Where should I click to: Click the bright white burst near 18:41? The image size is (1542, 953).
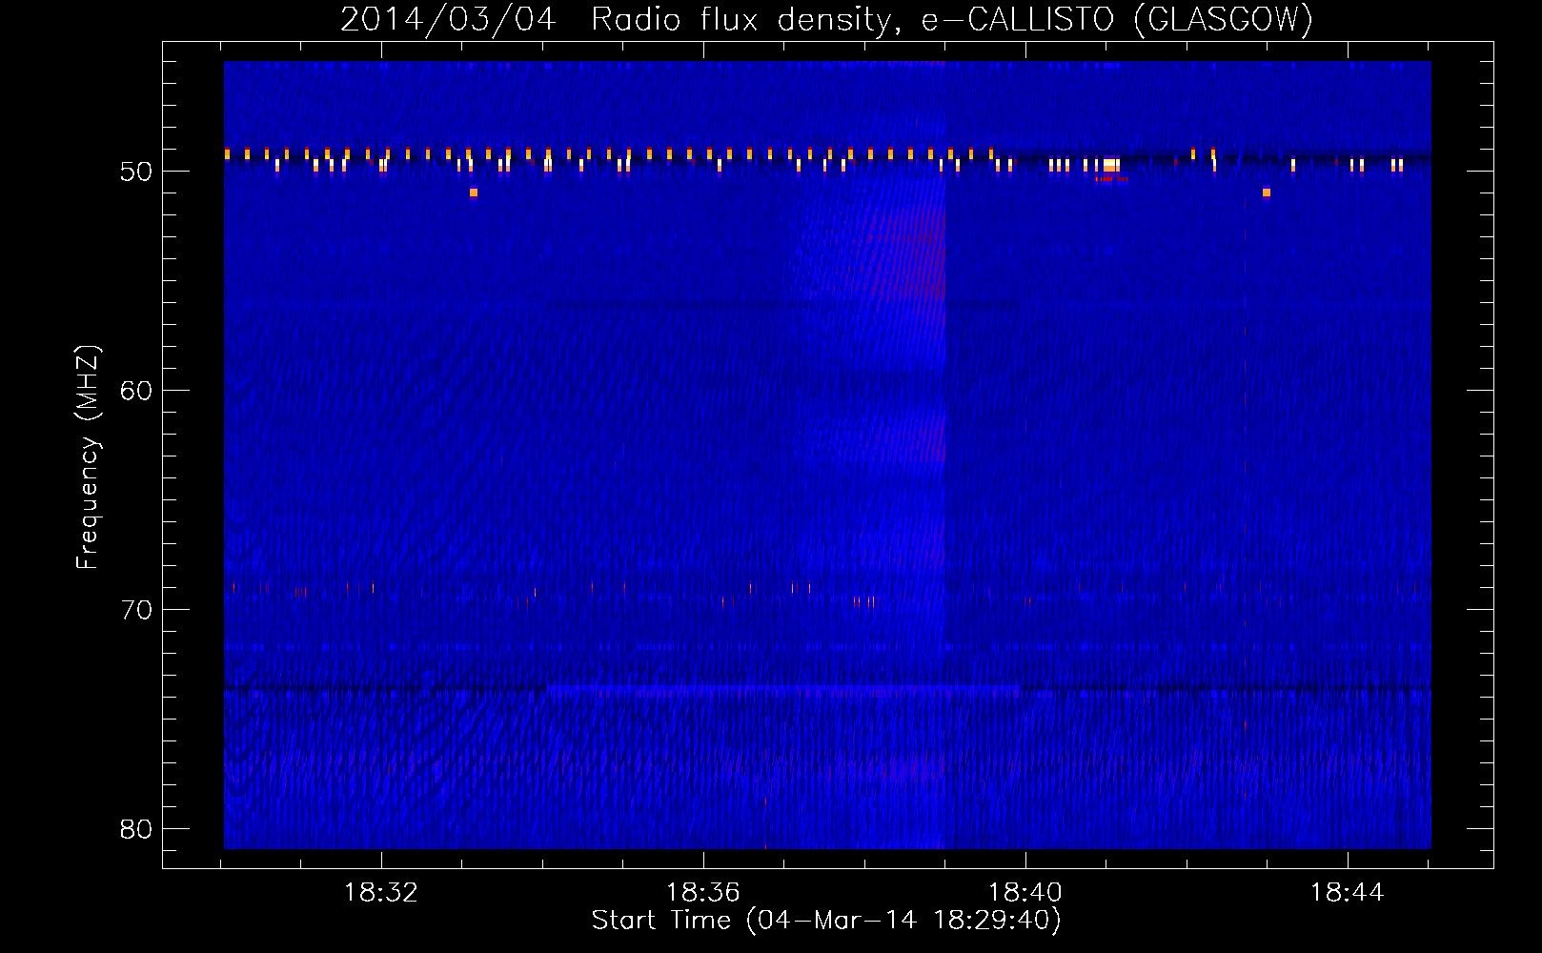click(1110, 166)
